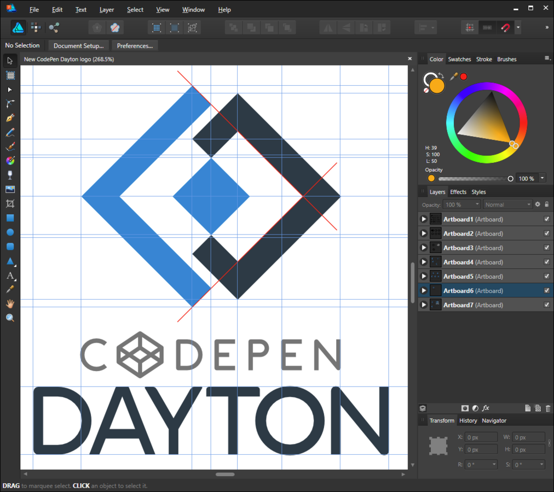Swap the stroke and fill colors
This screenshot has width=554, height=492.
(441, 75)
